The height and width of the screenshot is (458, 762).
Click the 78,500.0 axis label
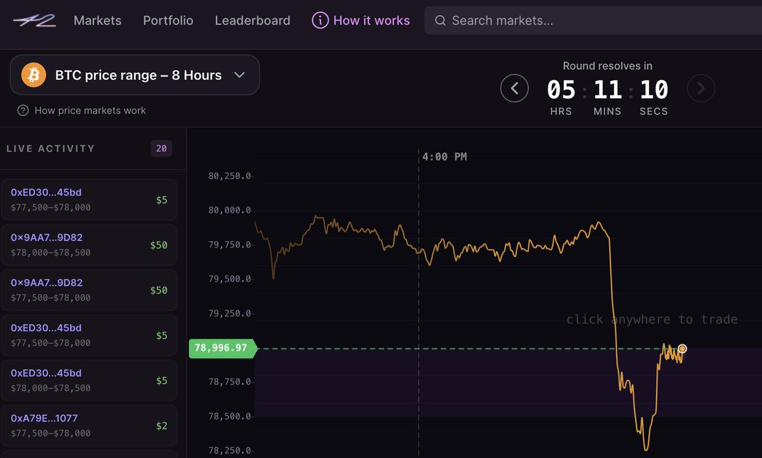click(x=230, y=417)
